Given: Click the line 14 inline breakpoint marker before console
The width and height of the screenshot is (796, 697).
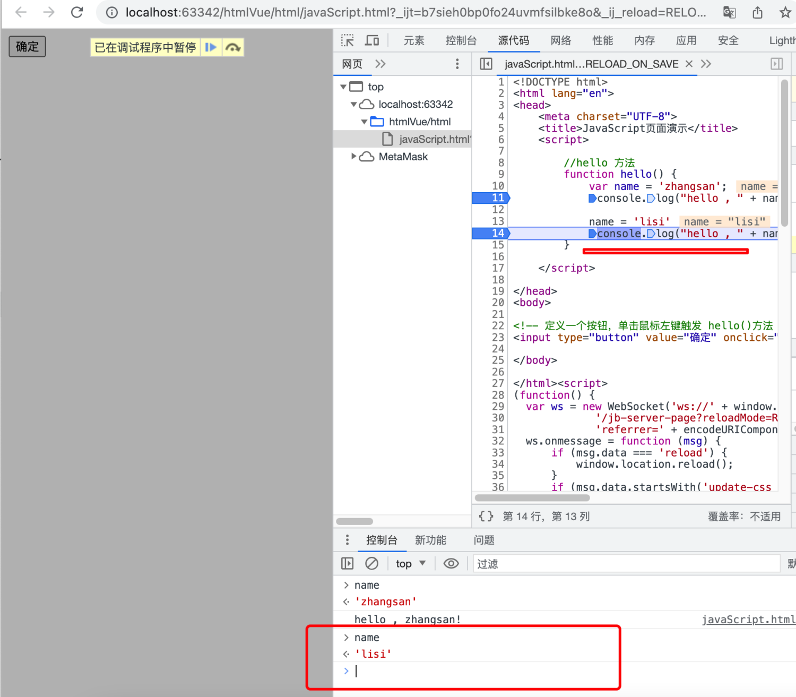Looking at the screenshot, I should (592, 234).
